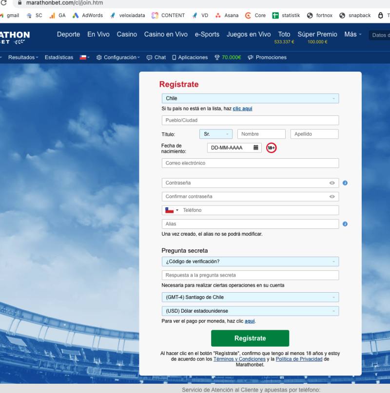The image size is (390, 393).
Task: Click the info icon next to Contraseña
Action: (345, 183)
